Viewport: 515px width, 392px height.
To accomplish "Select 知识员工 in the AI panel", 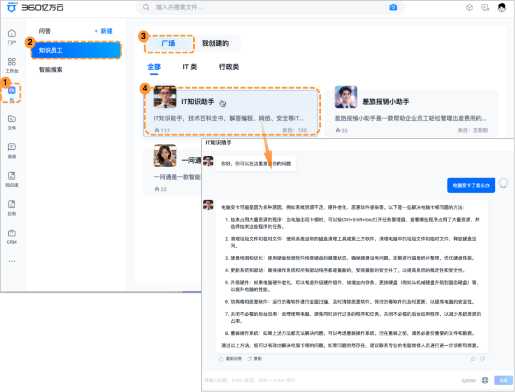I will point(76,50).
